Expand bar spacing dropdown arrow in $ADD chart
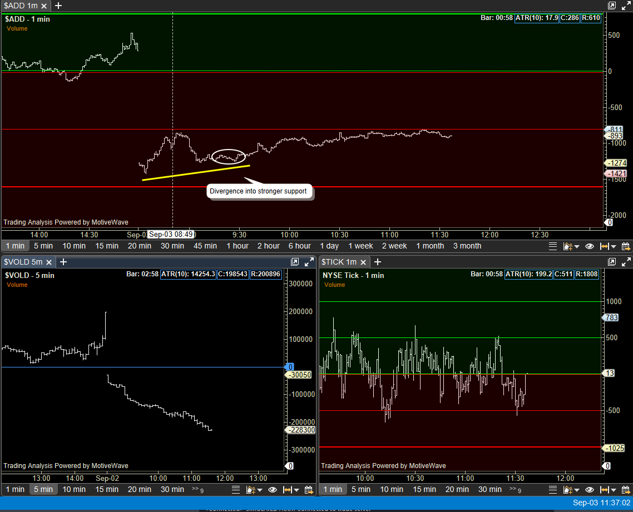This screenshot has height=512, width=633. pyautogui.click(x=613, y=246)
